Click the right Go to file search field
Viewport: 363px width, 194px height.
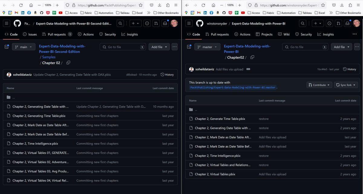click(x=306, y=47)
